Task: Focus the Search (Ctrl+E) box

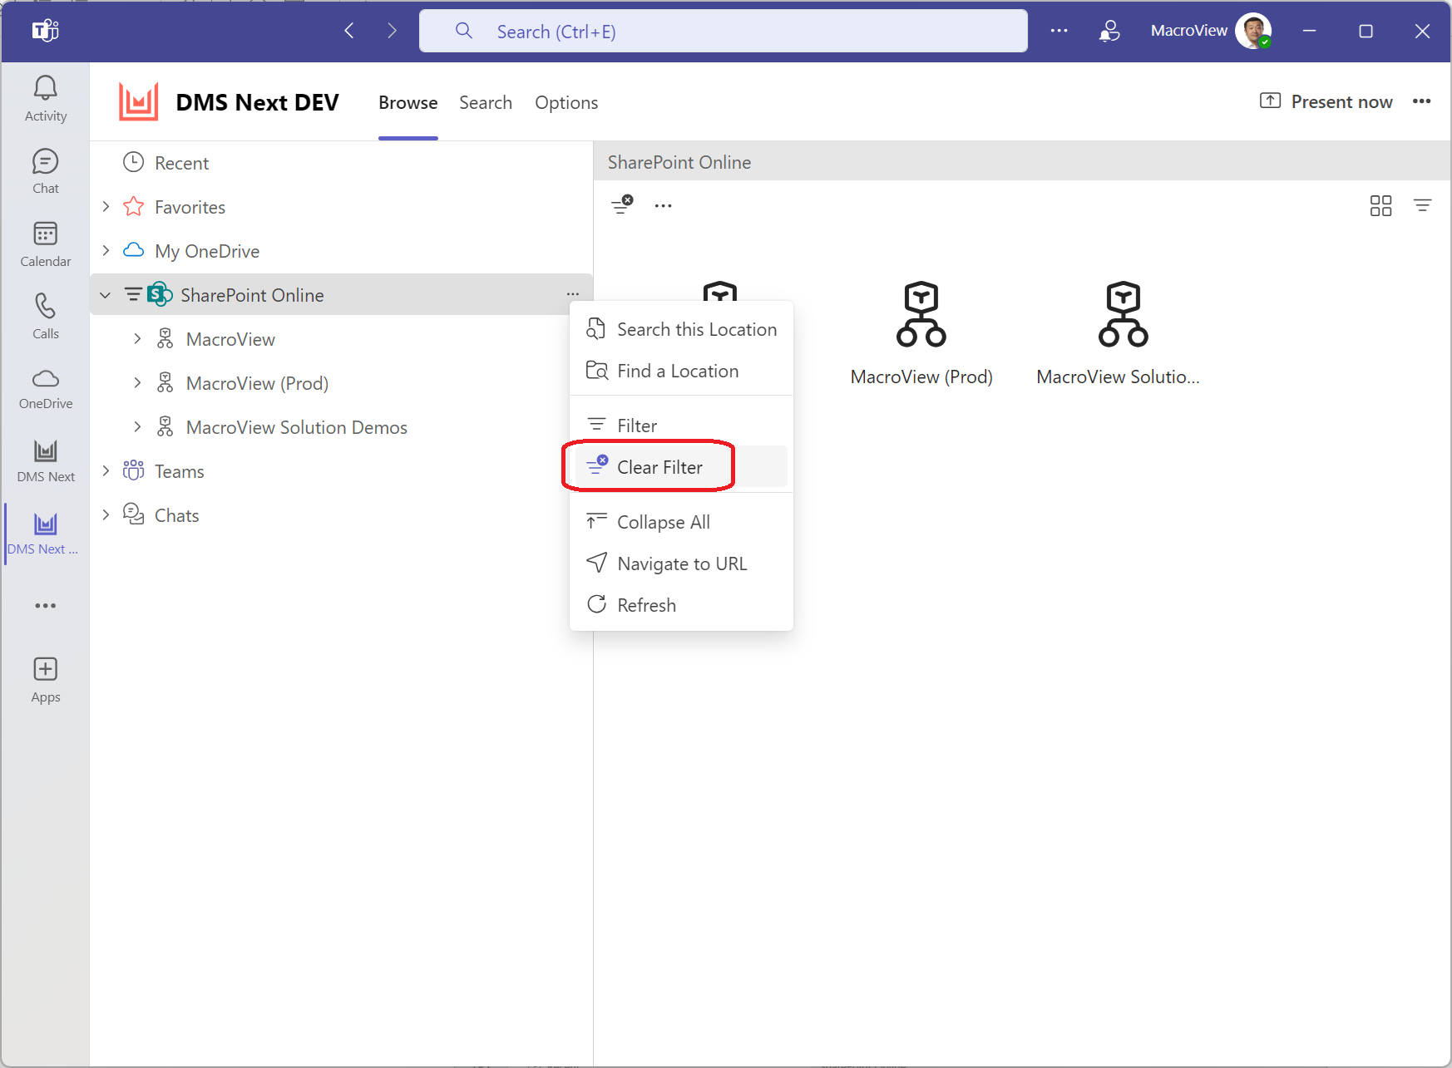Action: pos(724,31)
